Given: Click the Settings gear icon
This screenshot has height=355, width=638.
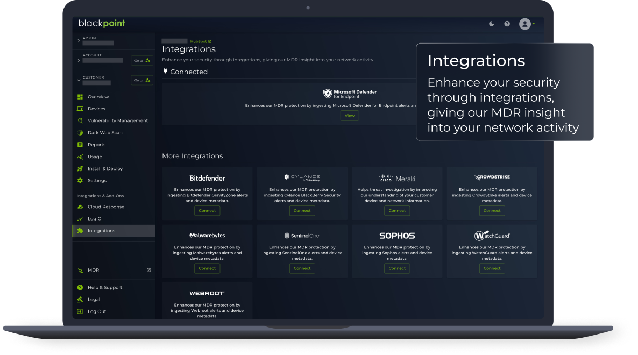Looking at the screenshot, I should click(x=80, y=181).
